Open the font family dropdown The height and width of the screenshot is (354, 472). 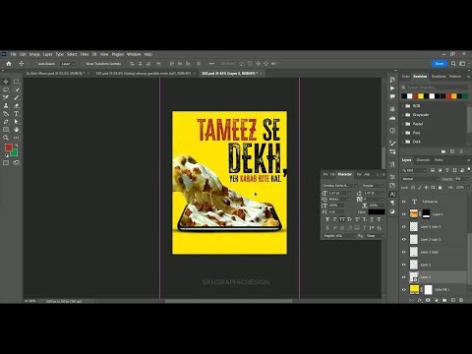tap(340, 186)
